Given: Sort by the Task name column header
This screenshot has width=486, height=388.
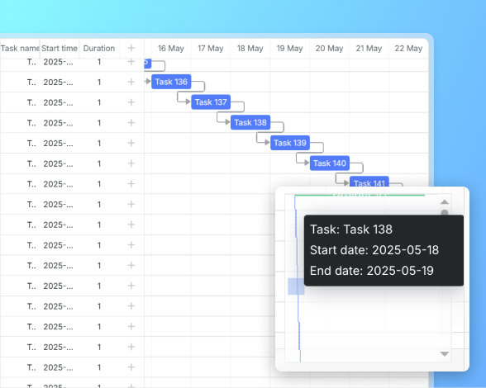Looking at the screenshot, I should pyautogui.click(x=20, y=49).
